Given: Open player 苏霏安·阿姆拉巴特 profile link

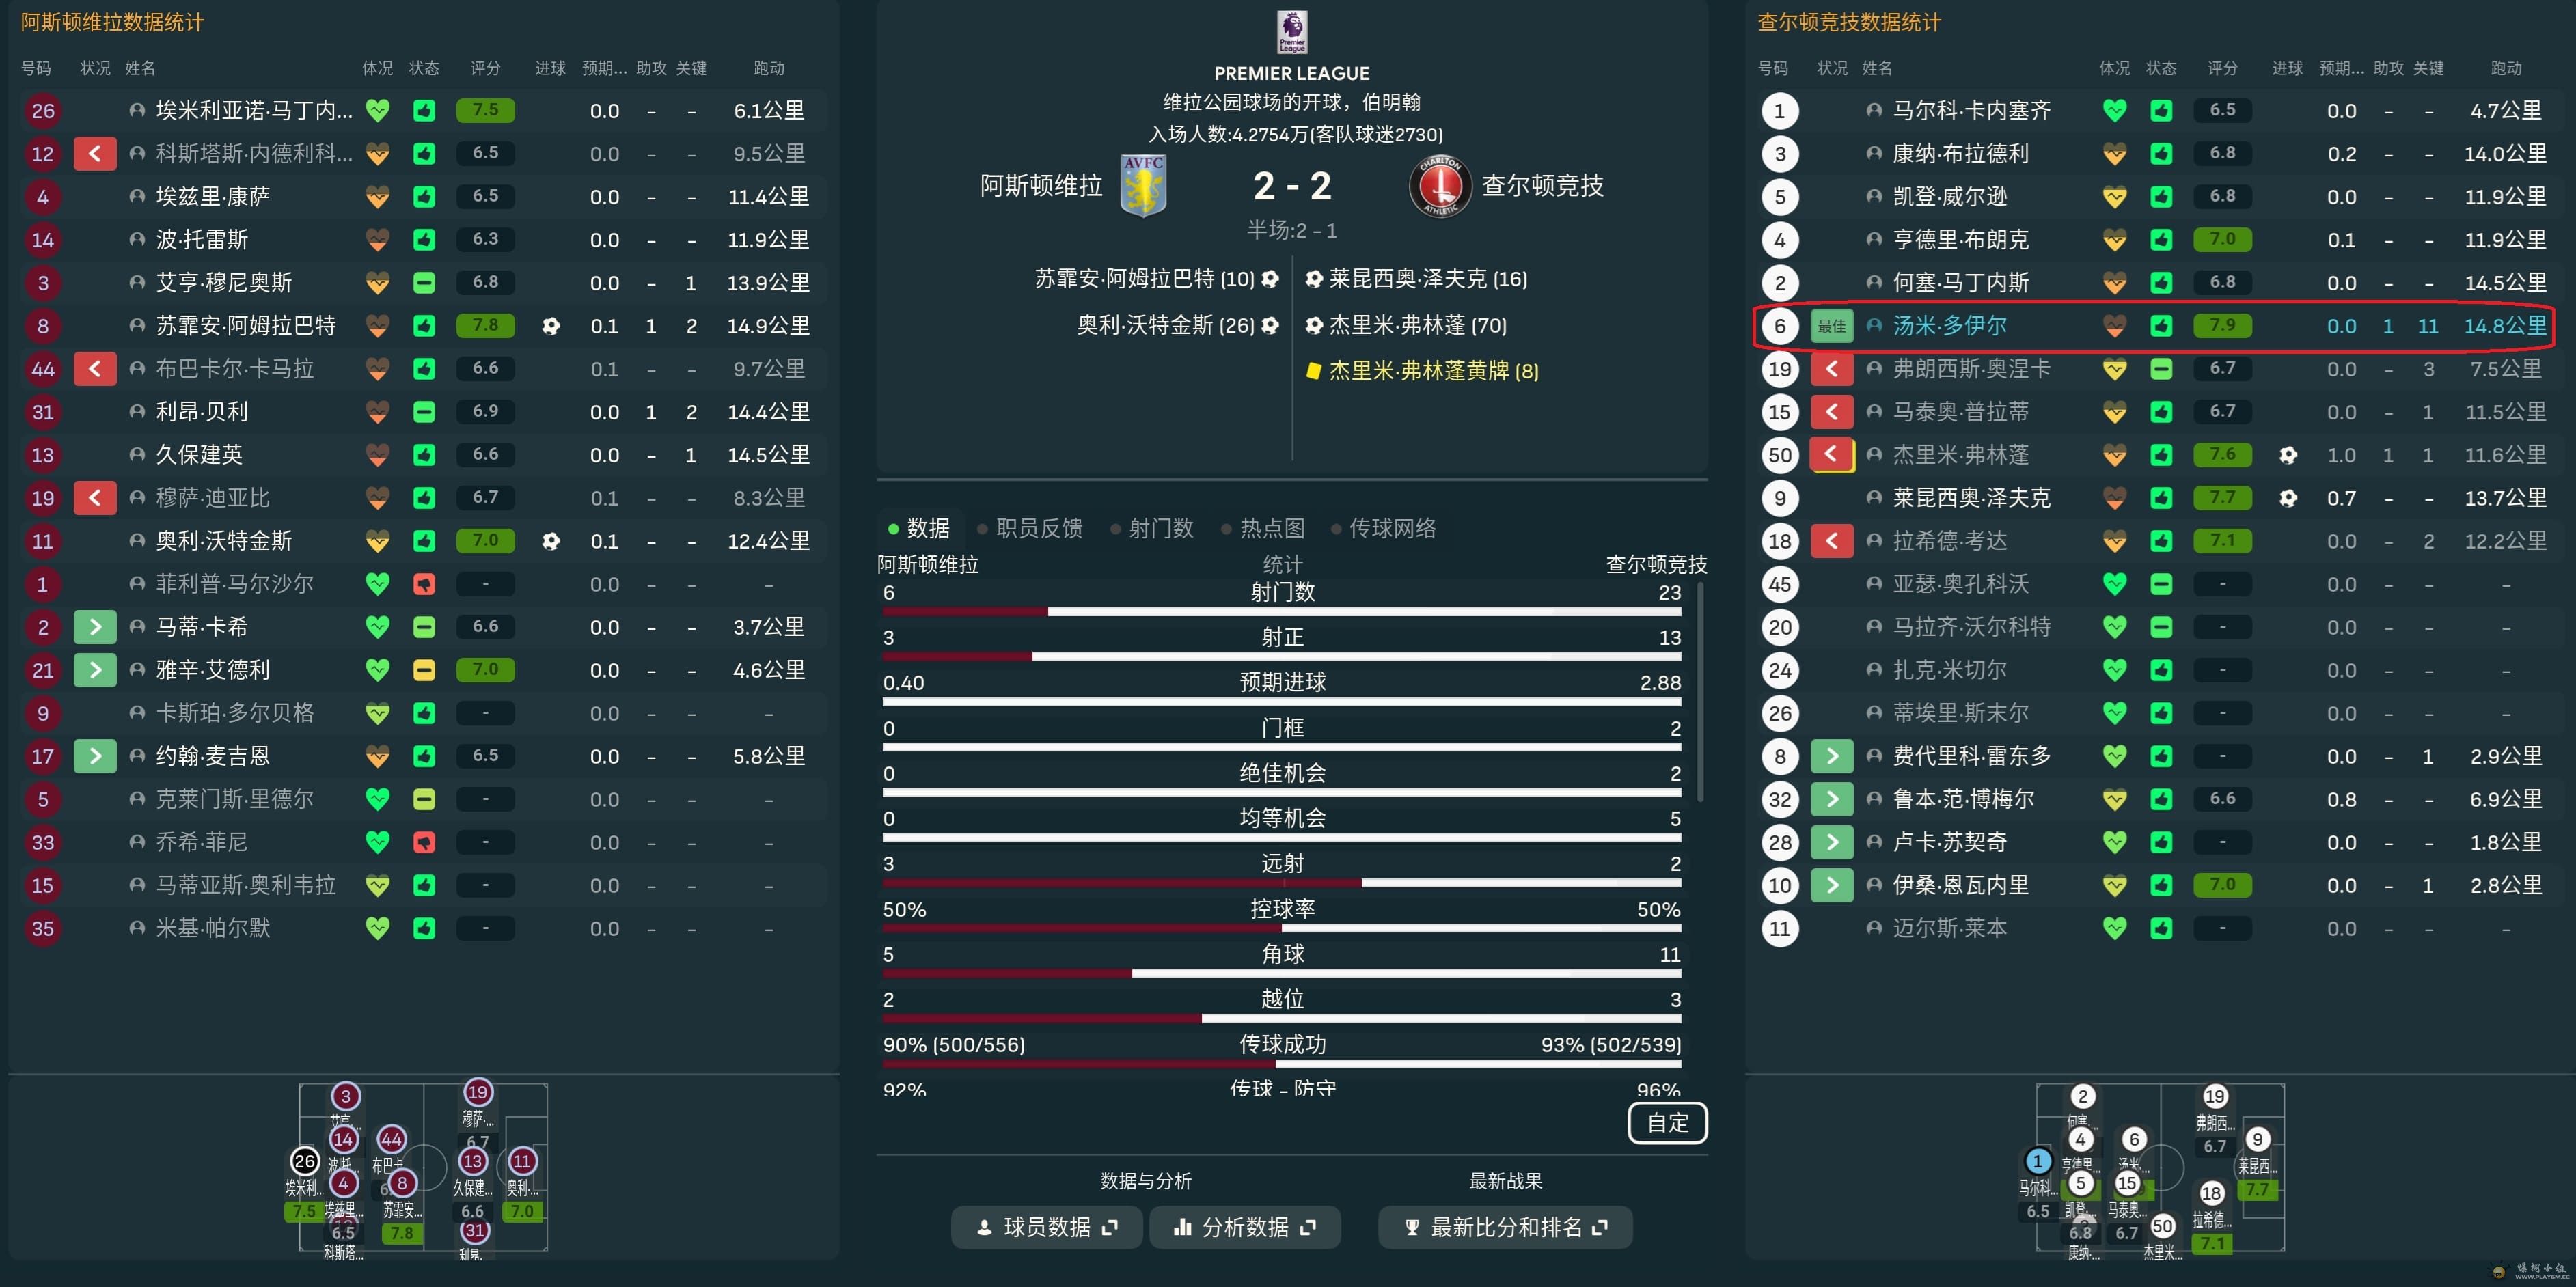Looking at the screenshot, I should click(245, 326).
